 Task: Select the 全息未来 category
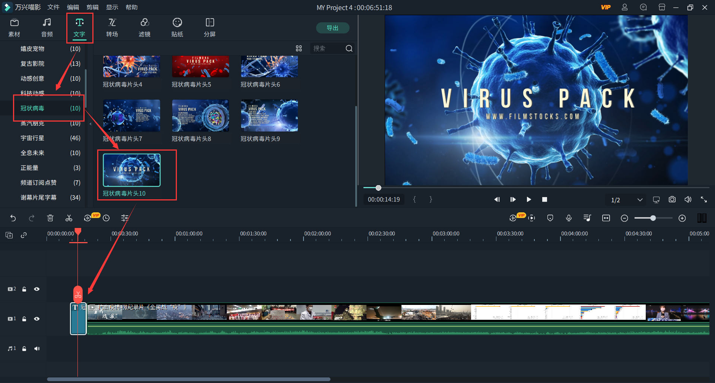pyautogui.click(x=50, y=153)
